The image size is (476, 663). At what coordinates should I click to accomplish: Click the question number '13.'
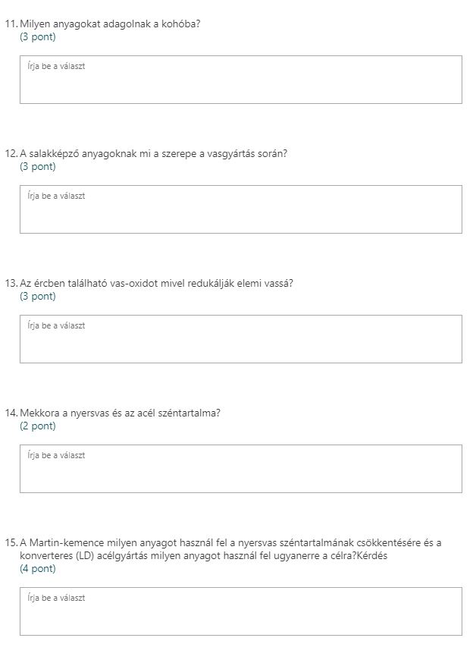pyautogui.click(x=11, y=283)
